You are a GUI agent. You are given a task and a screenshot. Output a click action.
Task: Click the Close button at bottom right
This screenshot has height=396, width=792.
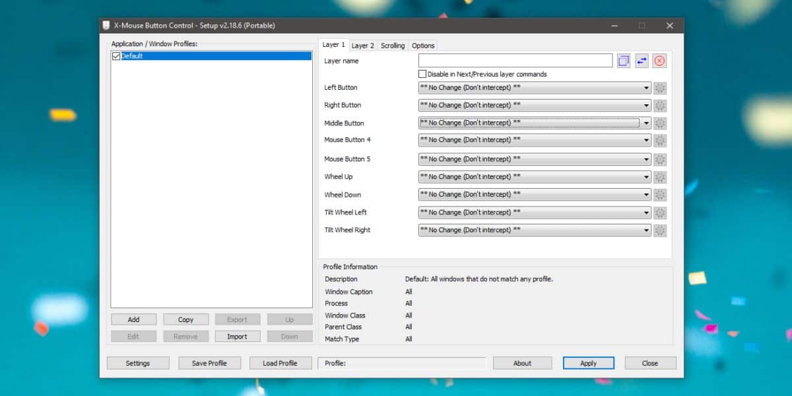pyautogui.click(x=650, y=363)
